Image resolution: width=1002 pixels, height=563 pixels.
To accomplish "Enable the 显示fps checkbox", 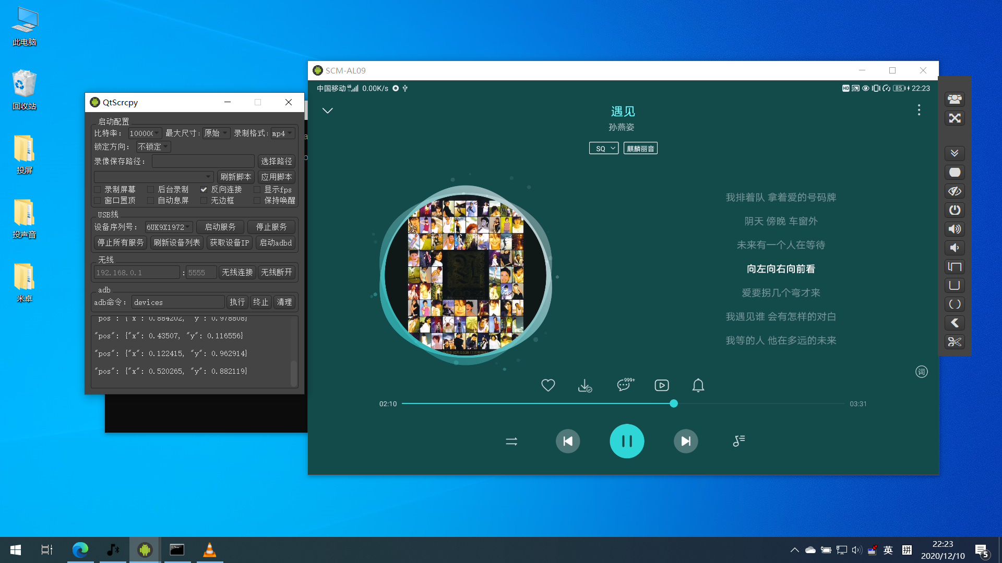I will pos(257,190).
